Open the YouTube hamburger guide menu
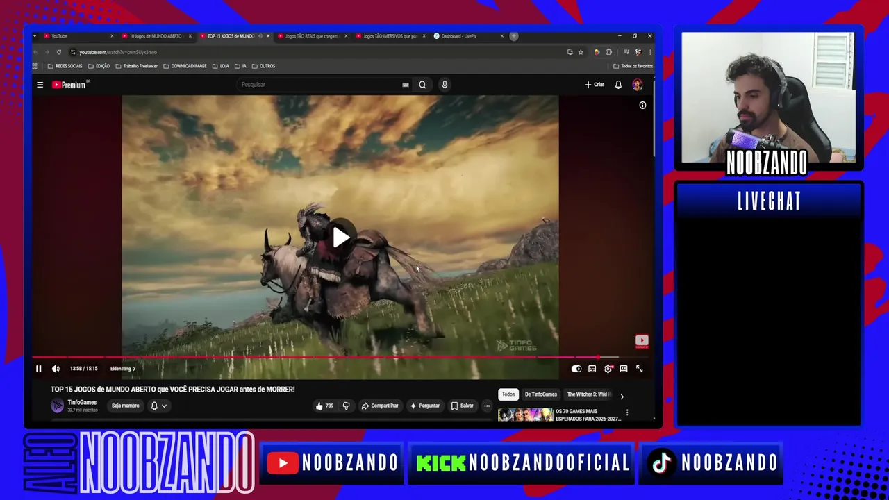This screenshot has width=889, height=500. (40, 85)
